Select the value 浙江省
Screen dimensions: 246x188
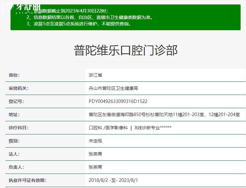95,75
